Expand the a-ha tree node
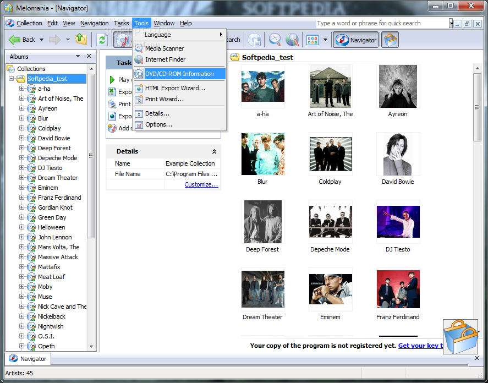The image size is (488, 383). (21, 89)
